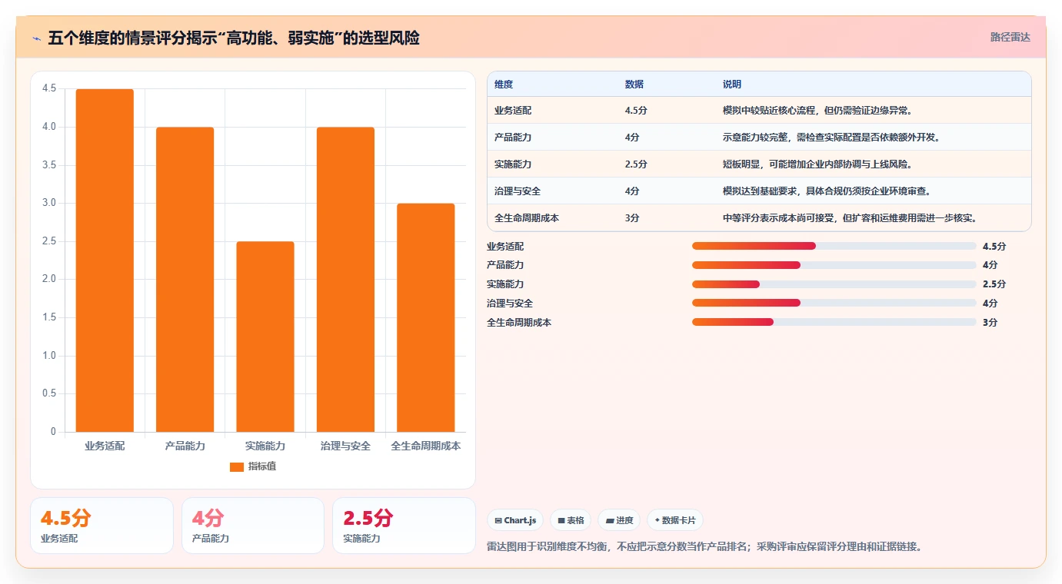1062x584 pixels.
Task: Click the 治理与安全 x-axis label
Action: click(x=345, y=446)
